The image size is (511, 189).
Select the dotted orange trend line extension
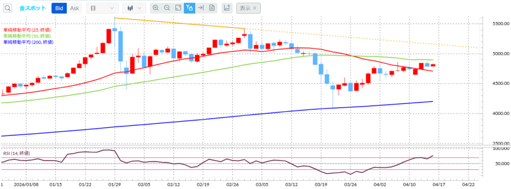click(x=362, y=38)
